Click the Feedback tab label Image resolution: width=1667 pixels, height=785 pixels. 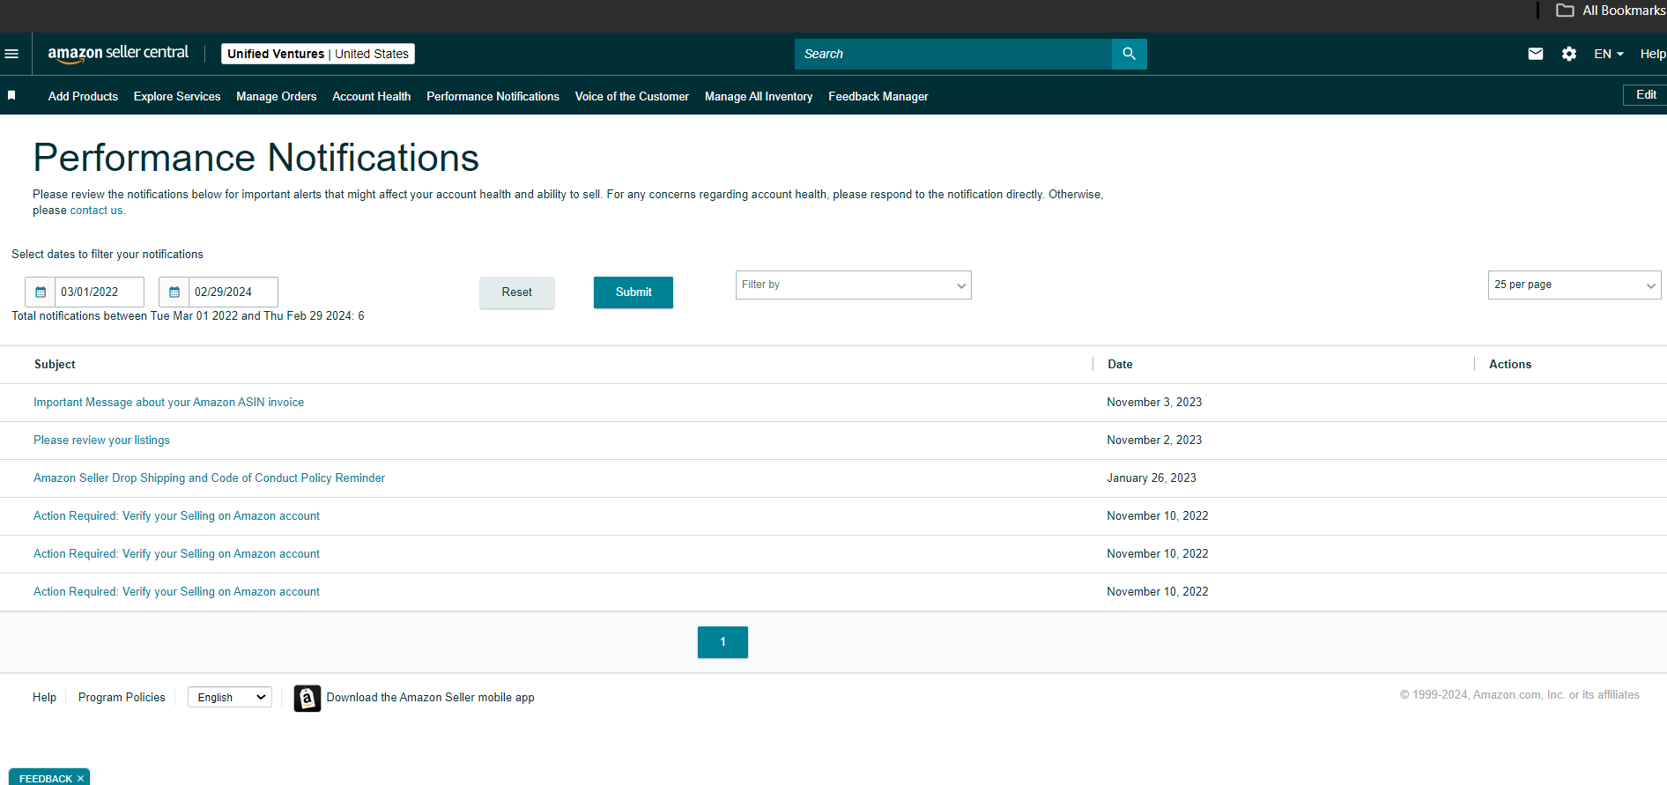46,779
